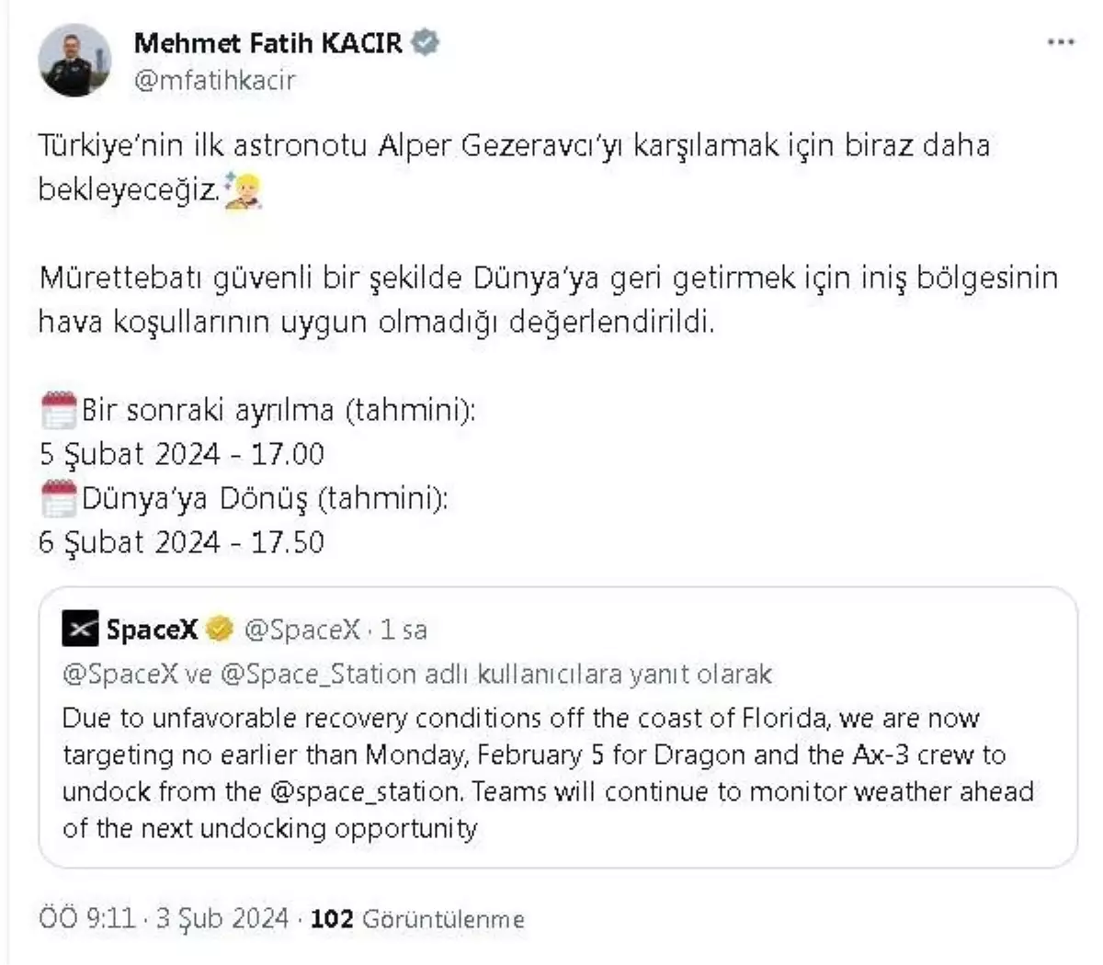Click the blue verified badge next to KACIR's name
1103x965 pixels.
click(x=425, y=41)
